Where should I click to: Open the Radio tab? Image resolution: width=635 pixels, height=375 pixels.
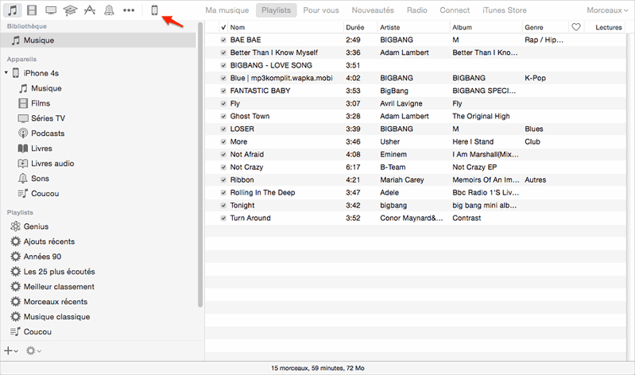(x=416, y=10)
